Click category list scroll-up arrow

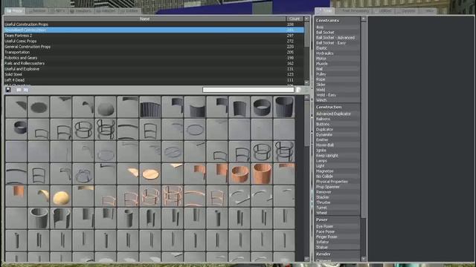[306, 19]
